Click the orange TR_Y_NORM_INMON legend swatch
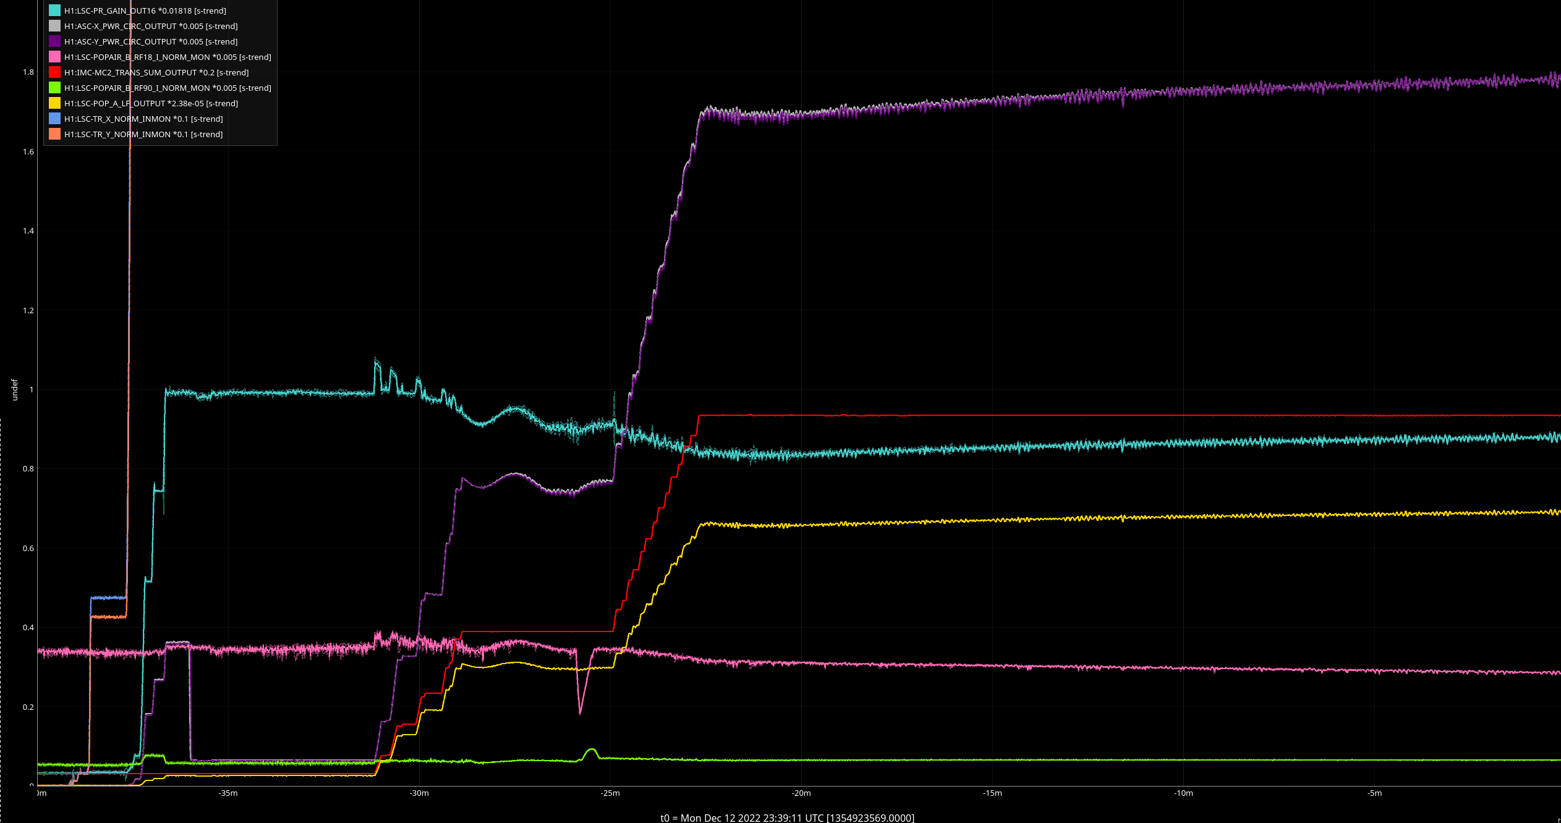This screenshot has height=823, width=1561. [54, 134]
